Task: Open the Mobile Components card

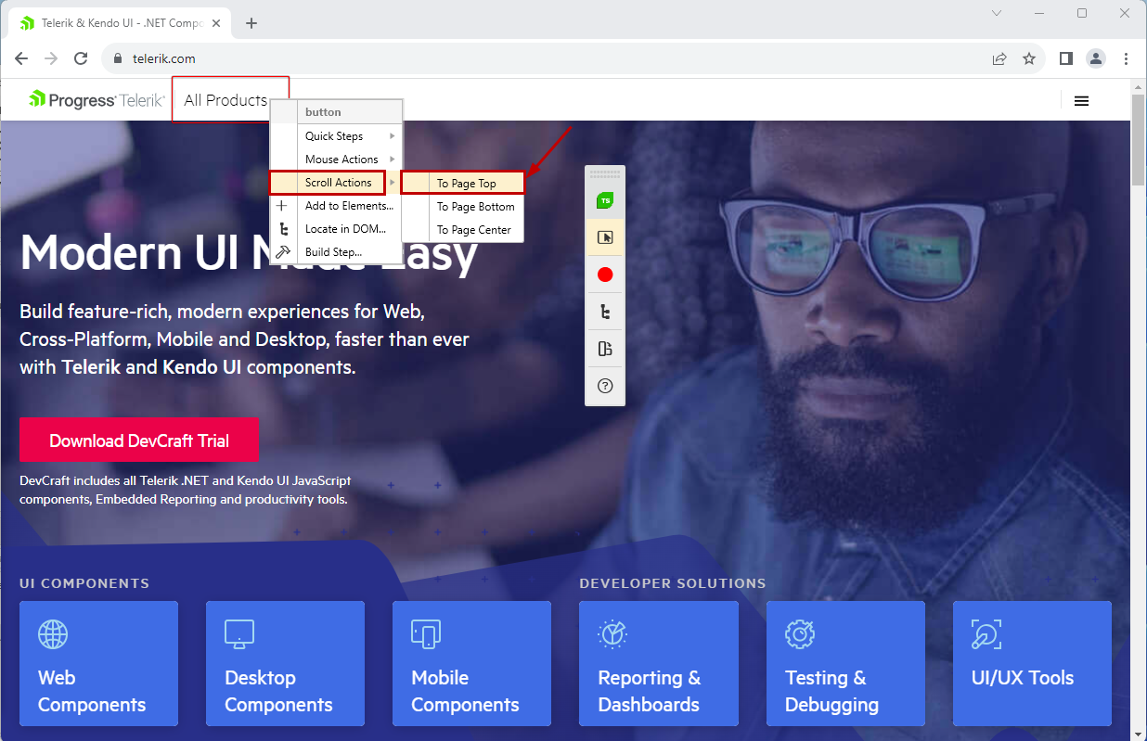Action: pyautogui.click(x=471, y=663)
